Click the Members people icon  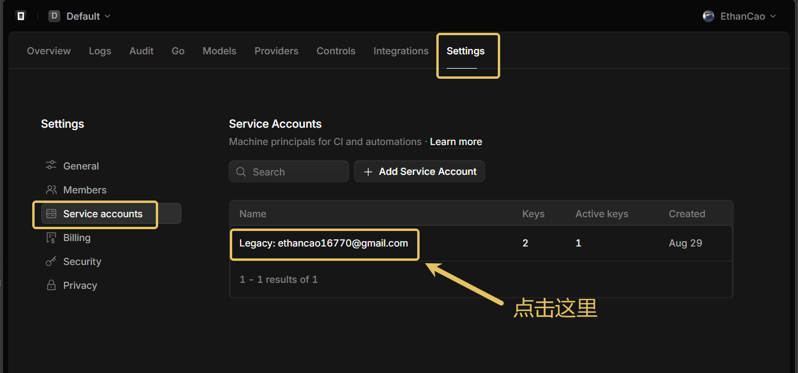tap(51, 190)
